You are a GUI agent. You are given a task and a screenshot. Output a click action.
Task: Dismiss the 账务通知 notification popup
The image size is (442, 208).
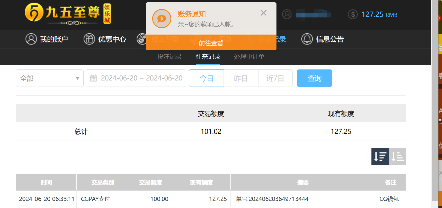pos(263,13)
